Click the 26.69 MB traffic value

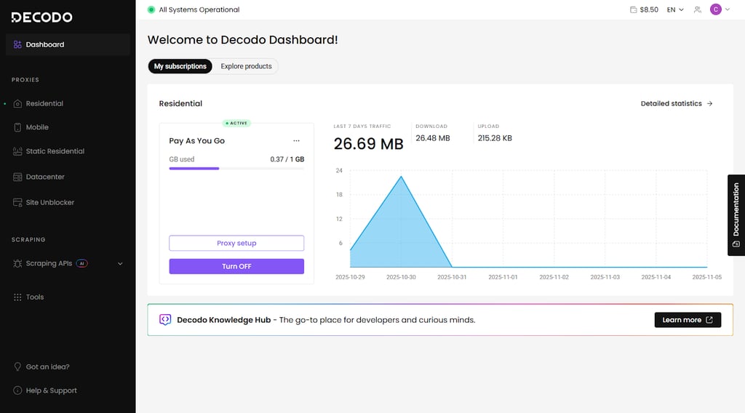[368, 144]
